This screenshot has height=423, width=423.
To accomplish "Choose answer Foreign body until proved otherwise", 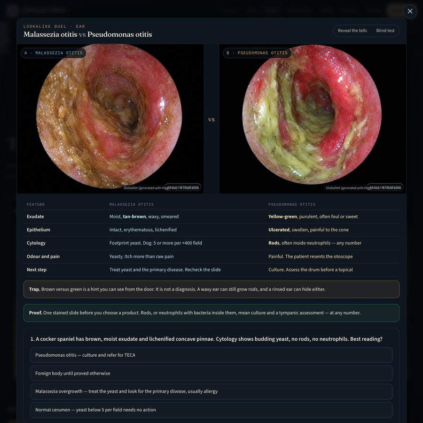I will pyautogui.click(x=211, y=373).
